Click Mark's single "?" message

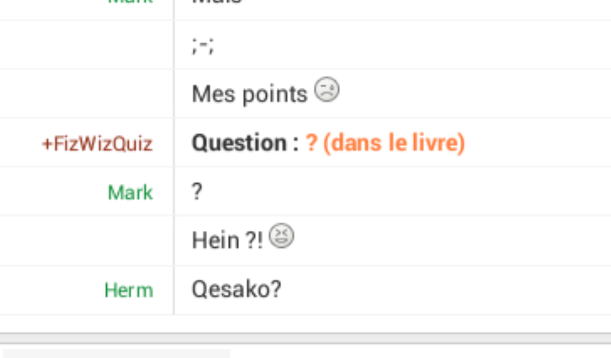point(198,192)
